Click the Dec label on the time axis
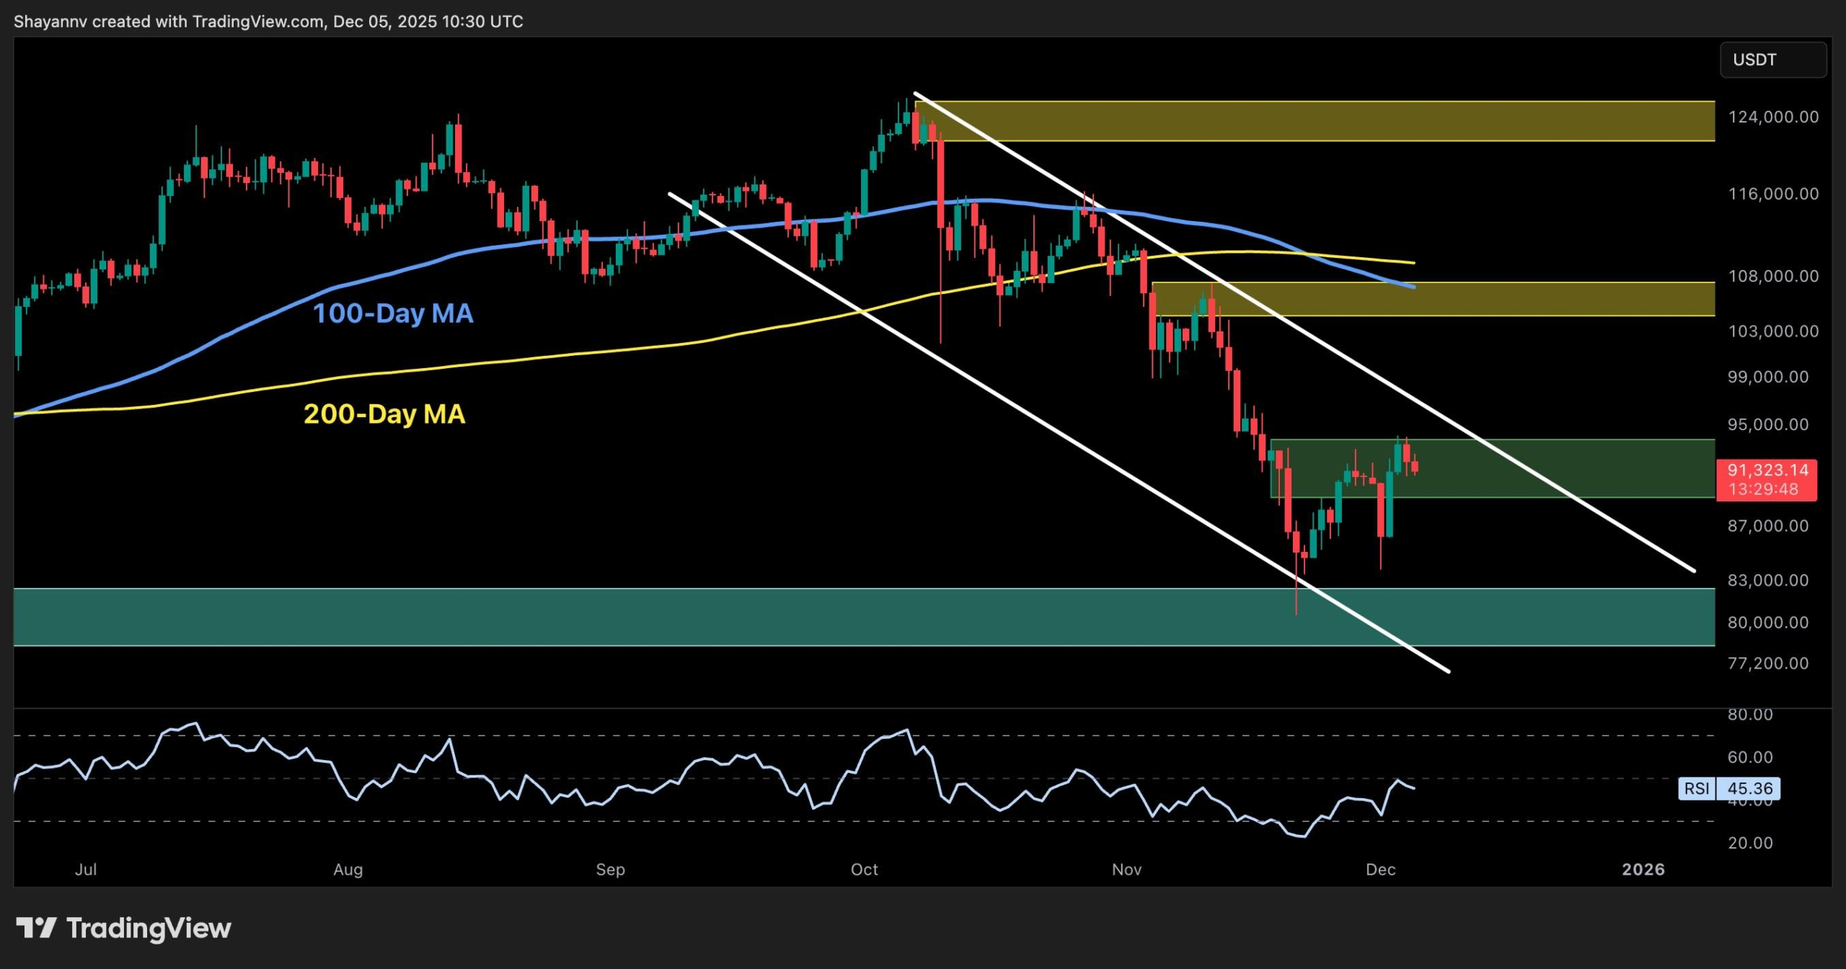The image size is (1846, 969). pyautogui.click(x=1382, y=870)
